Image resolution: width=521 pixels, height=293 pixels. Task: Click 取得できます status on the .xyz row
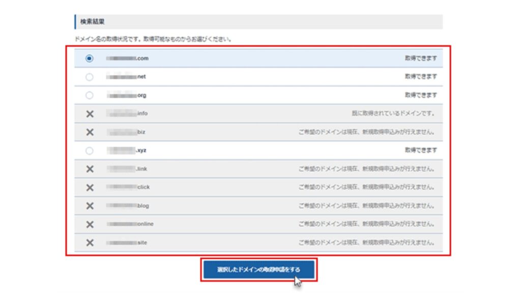click(x=421, y=151)
